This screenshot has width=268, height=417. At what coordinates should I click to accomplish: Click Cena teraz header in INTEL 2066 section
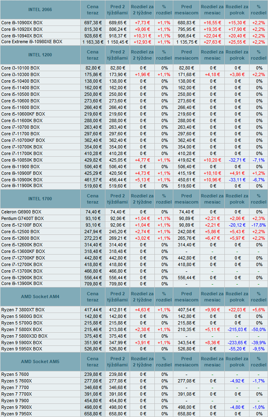(x=93, y=9)
